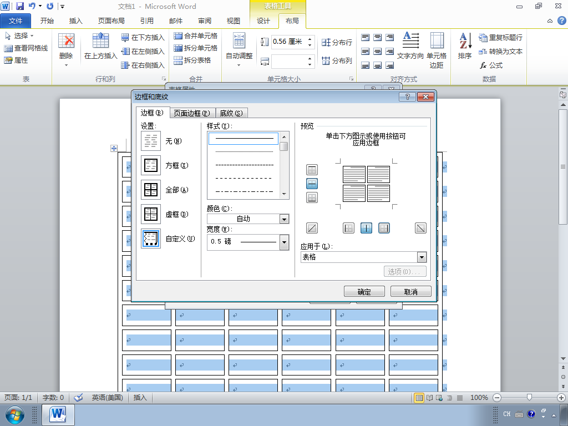Toggle left border button in preview
The image size is (568, 426).
348,228
